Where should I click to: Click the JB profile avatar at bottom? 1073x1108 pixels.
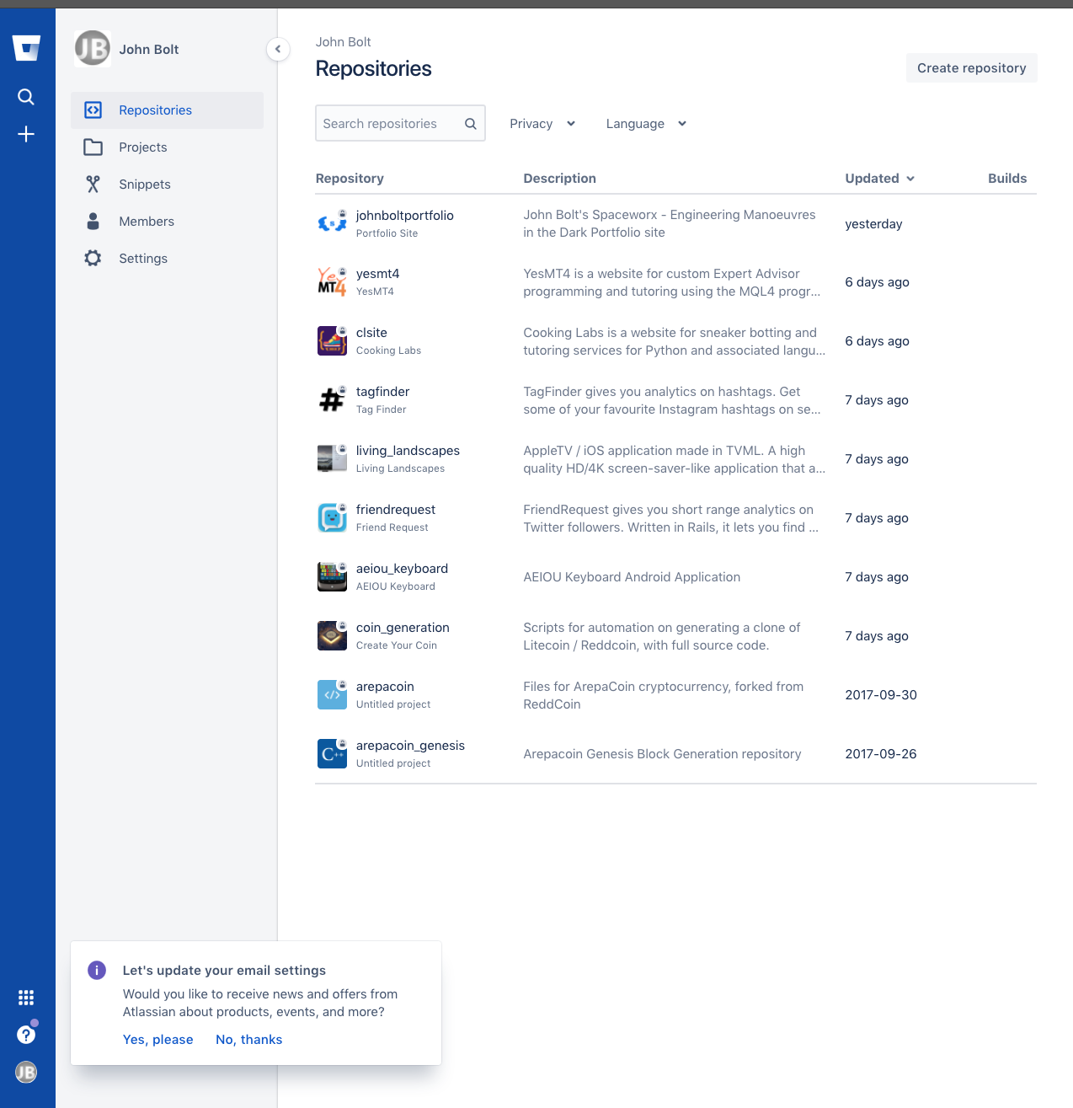(x=26, y=1072)
